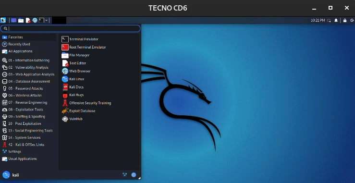
Task: Launch text editor from top panel
Action: point(28,20)
